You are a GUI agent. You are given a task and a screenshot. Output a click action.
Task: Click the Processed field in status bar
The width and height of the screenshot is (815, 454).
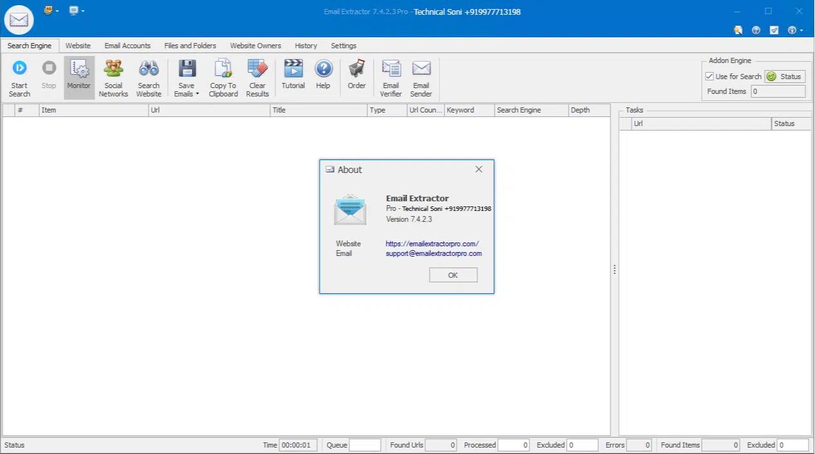(x=513, y=445)
